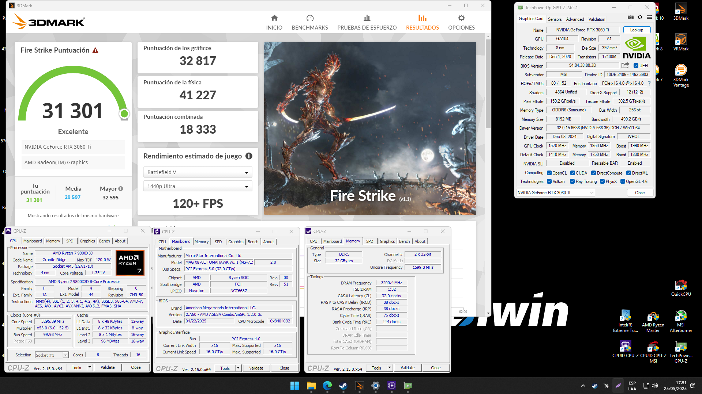702x394 pixels.
Task: Switch to the Sensors tab in GPU-Z
Action: (555, 19)
